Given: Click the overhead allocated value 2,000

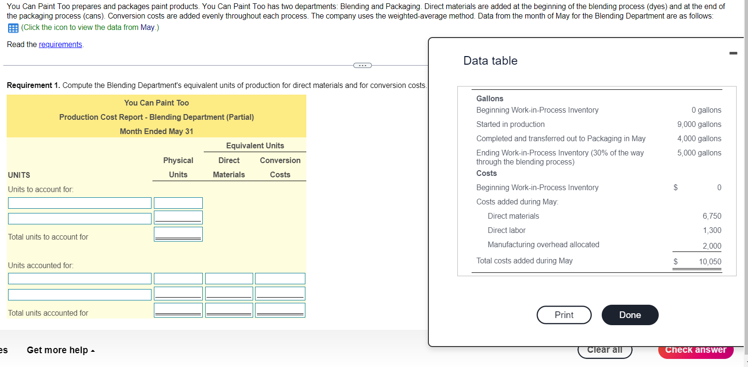Looking at the screenshot, I should tap(712, 246).
